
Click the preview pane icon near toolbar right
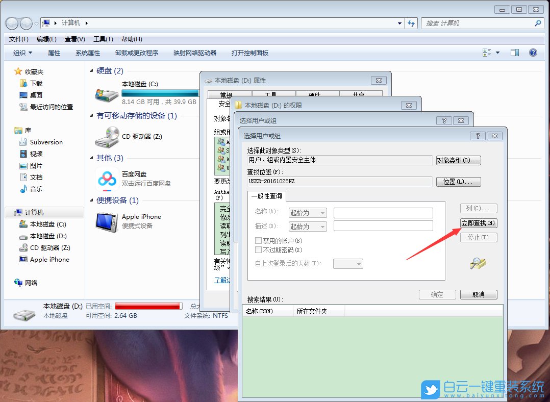point(515,52)
